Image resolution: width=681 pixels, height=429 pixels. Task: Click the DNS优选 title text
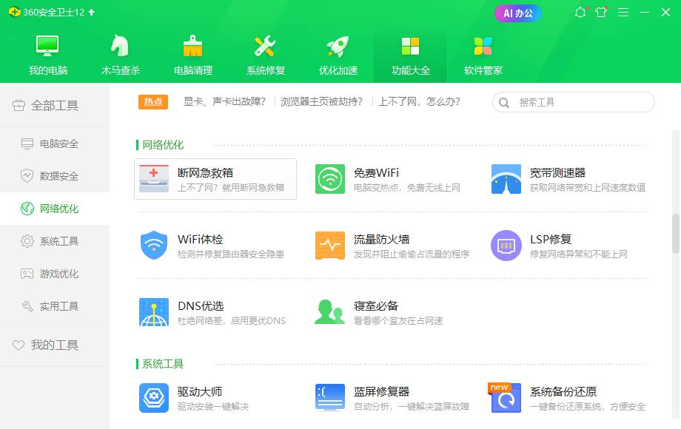coord(201,306)
